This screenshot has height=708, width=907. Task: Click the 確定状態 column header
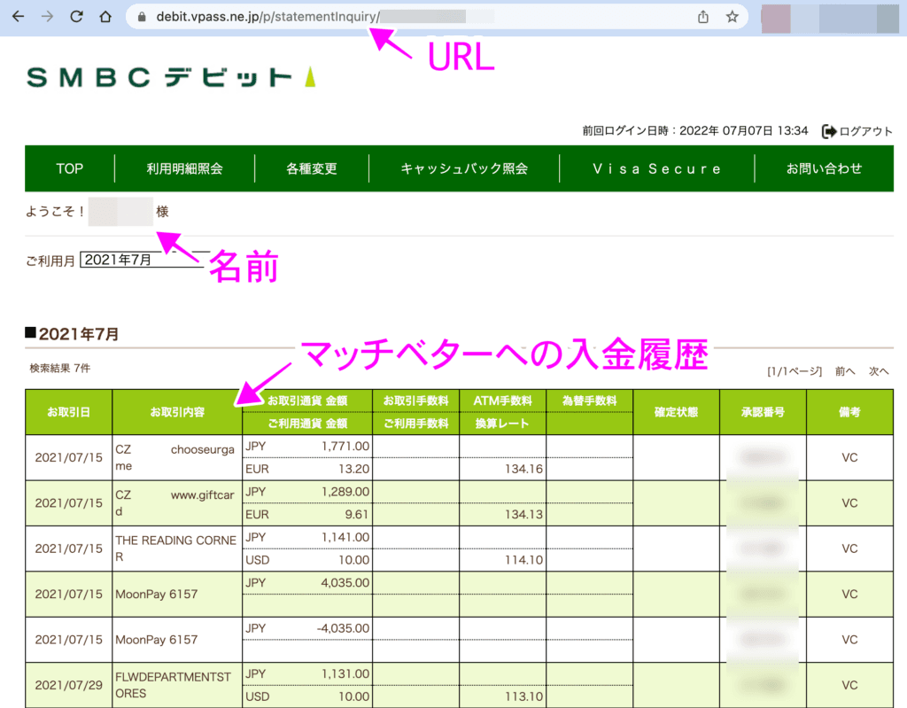pos(676,412)
